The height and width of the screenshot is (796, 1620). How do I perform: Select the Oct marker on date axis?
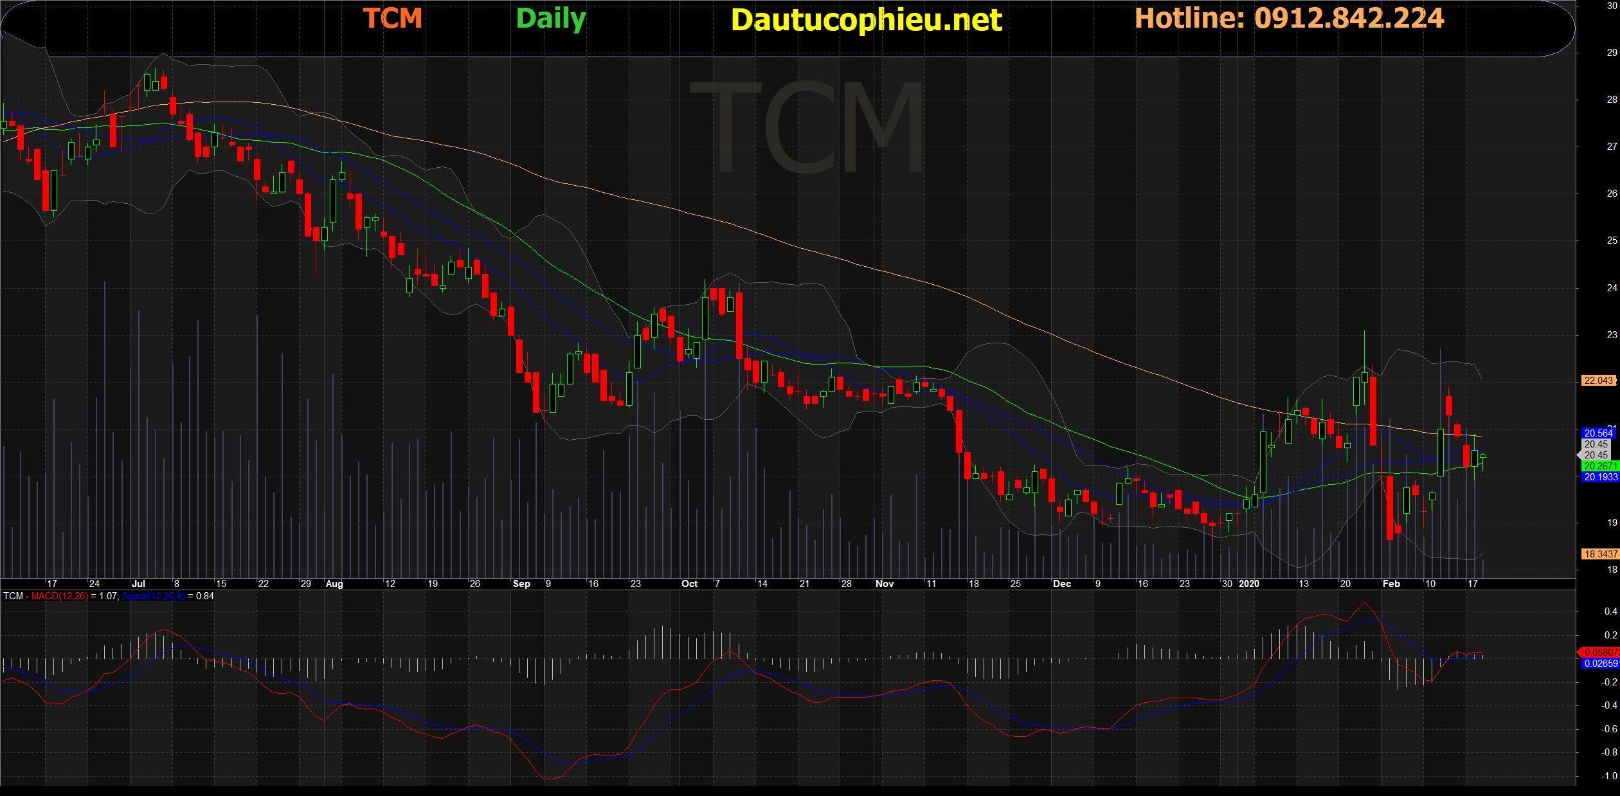pyautogui.click(x=689, y=584)
